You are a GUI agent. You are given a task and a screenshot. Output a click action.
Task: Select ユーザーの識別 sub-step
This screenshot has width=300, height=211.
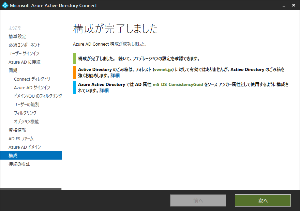[27, 104]
